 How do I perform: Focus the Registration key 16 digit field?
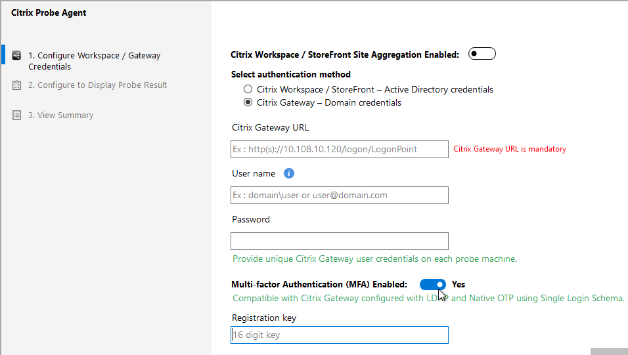[339, 335]
